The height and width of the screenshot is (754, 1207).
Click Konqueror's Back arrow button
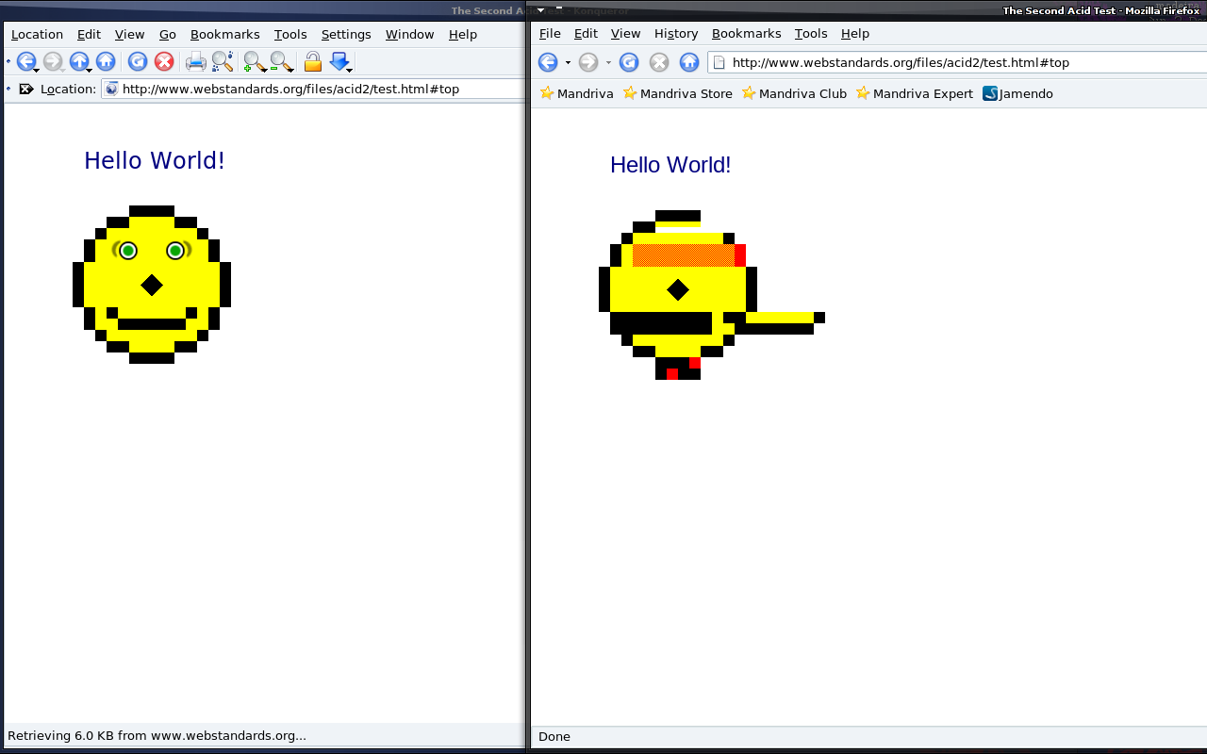pos(26,61)
